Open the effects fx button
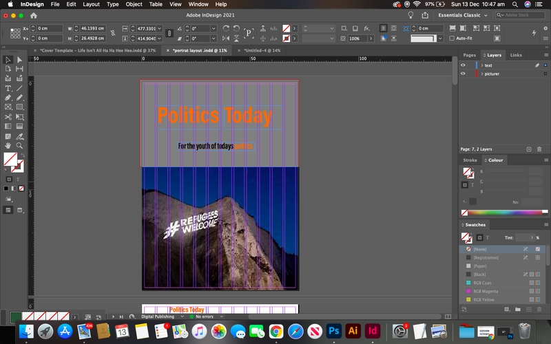Image resolution: width=551 pixels, height=344 pixels. (x=366, y=28)
